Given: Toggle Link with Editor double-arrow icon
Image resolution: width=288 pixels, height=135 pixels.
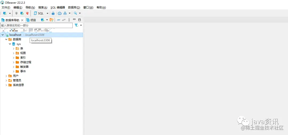Looking at the screenshot, I should click(x=64, y=20).
